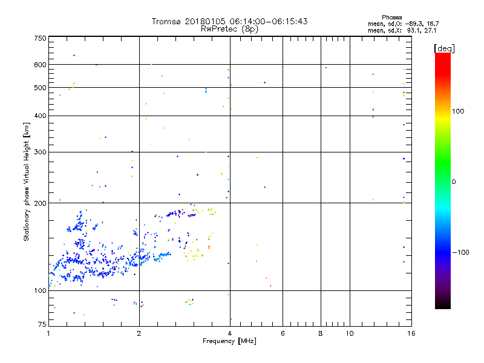Click the x-axis tick label '2'

(x=139, y=333)
